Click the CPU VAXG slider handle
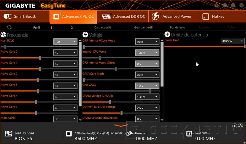Screen dimensions: 246x144 pyautogui.click(x=150, y=91)
